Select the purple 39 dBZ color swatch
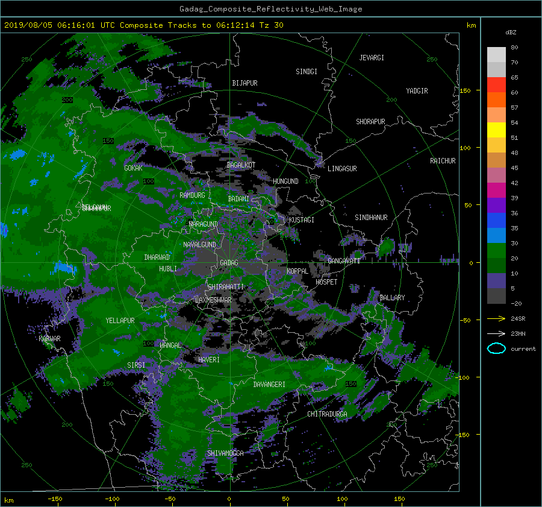The width and height of the screenshot is (542, 507). tap(496, 205)
